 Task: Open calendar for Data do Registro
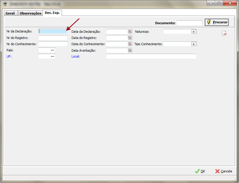[130, 38]
